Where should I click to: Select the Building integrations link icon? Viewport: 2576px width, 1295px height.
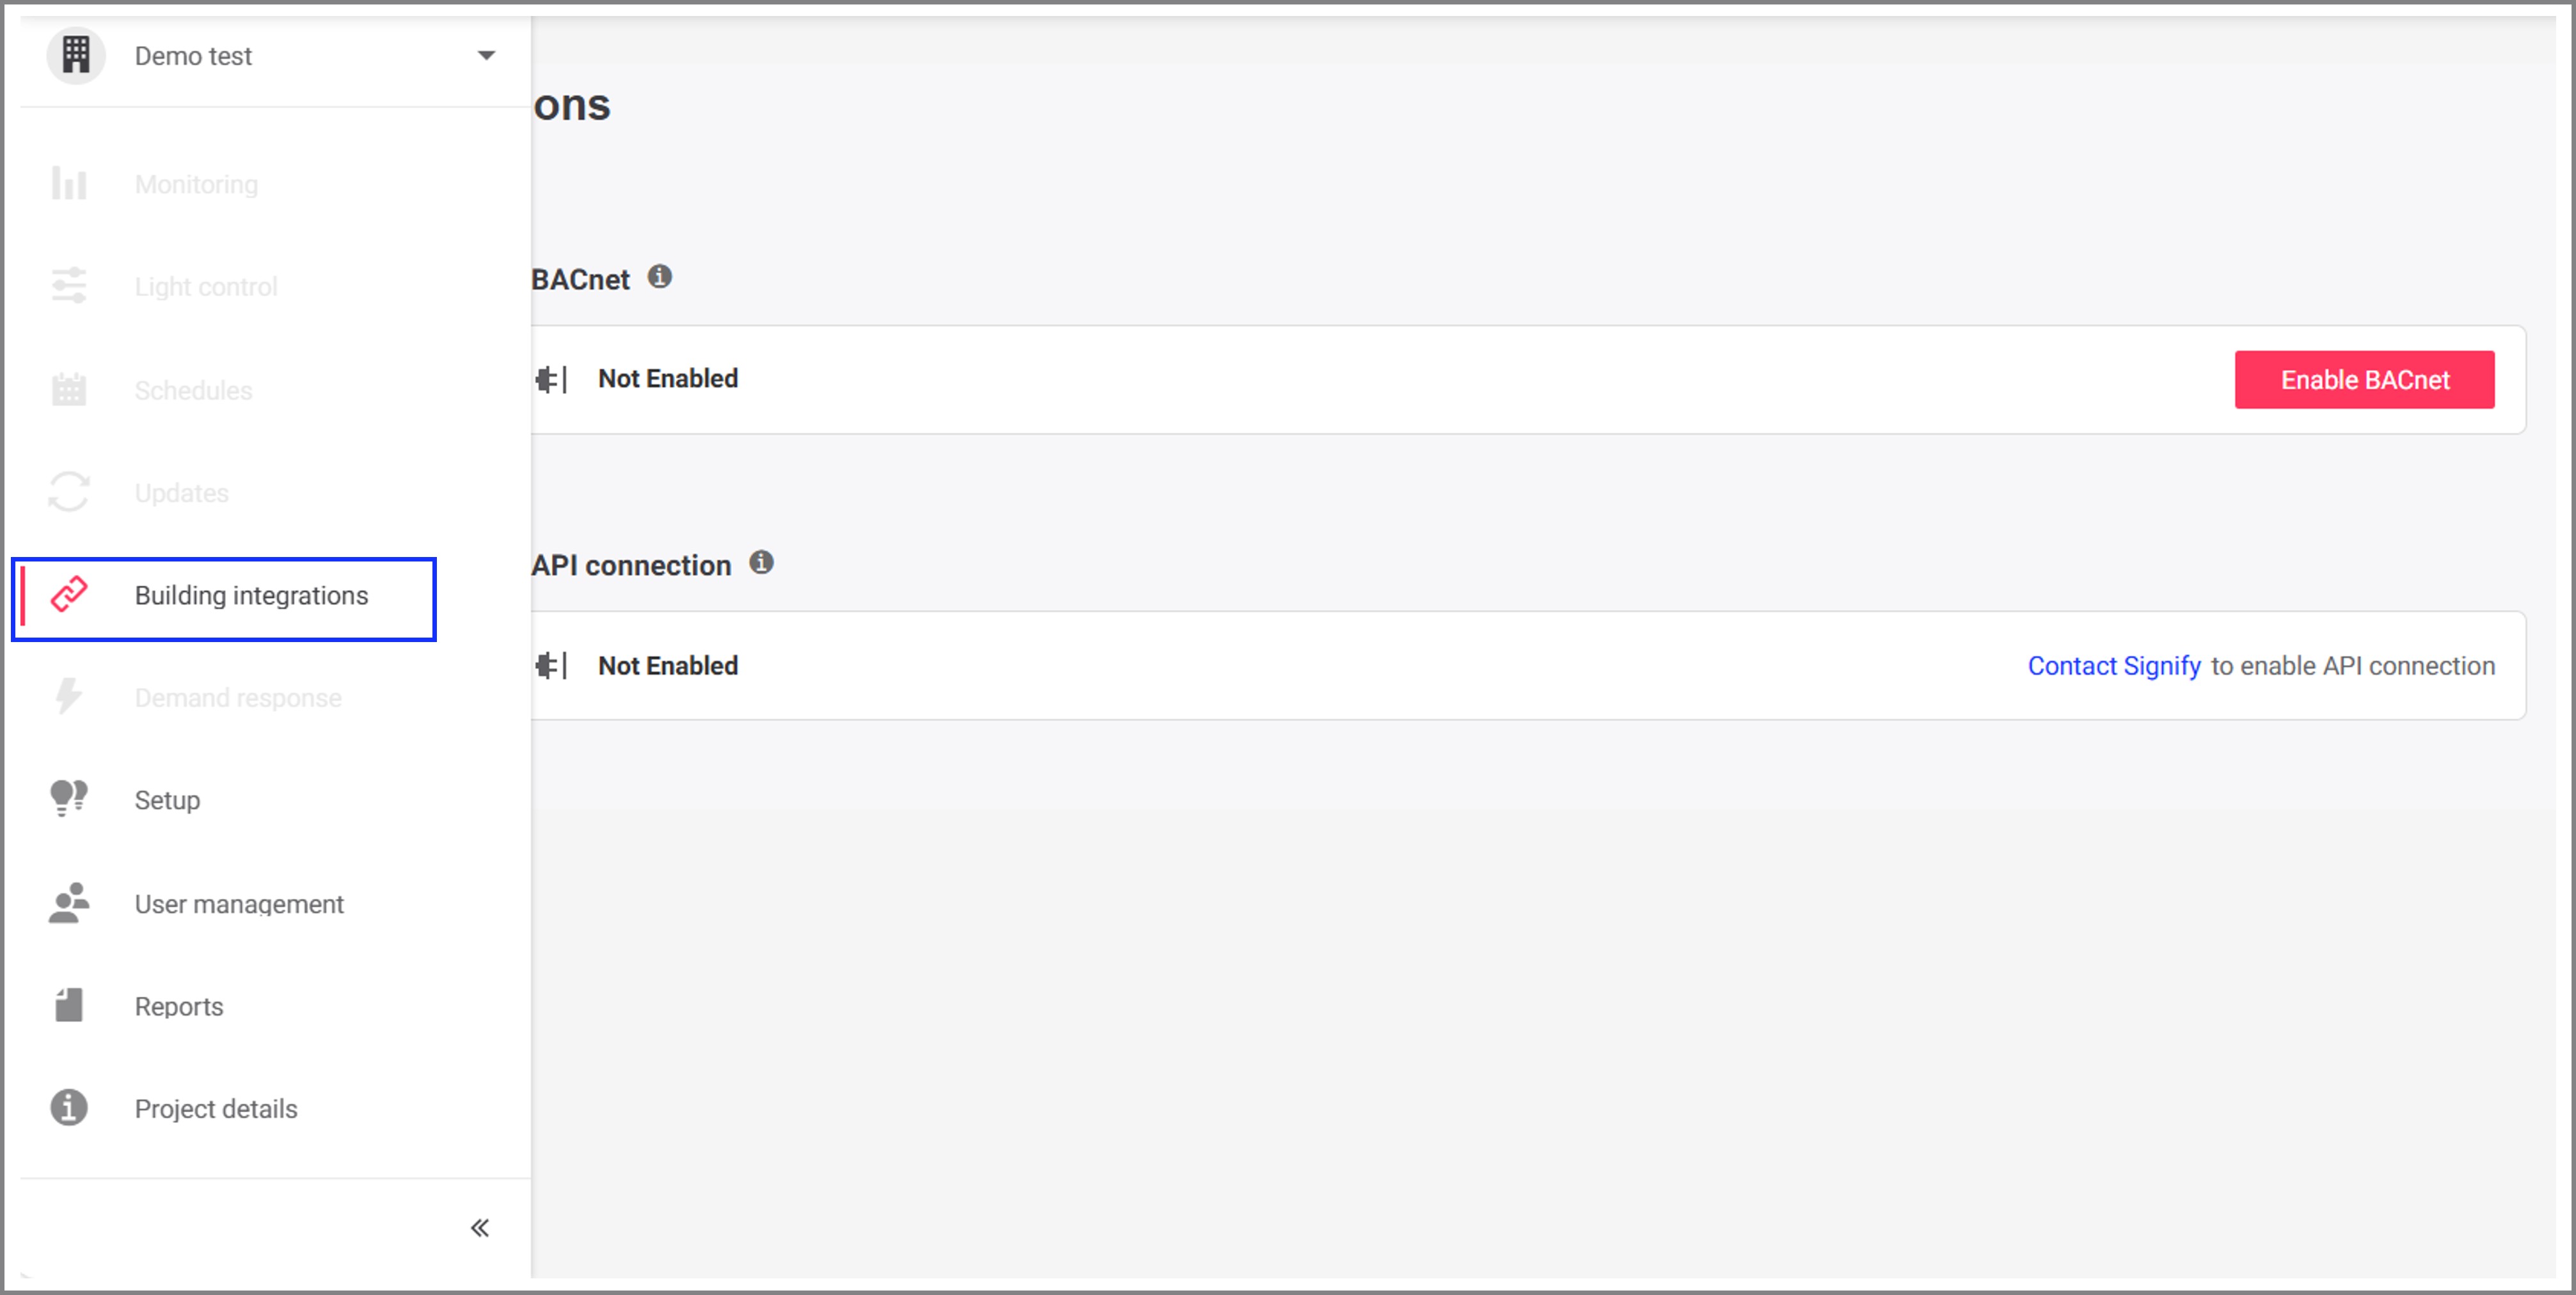[x=68, y=595]
